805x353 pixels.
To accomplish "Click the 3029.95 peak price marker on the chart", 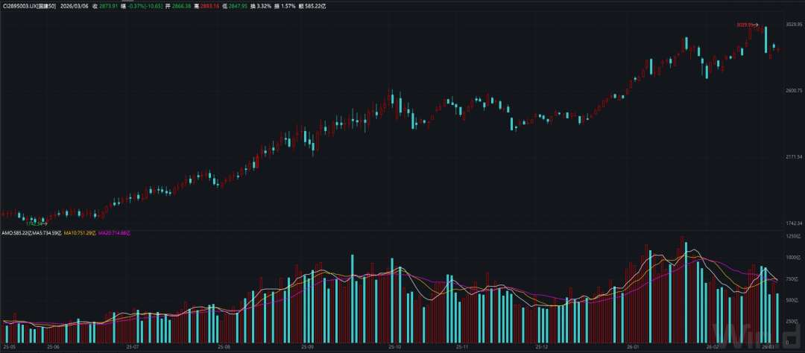I will pyautogui.click(x=745, y=25).
